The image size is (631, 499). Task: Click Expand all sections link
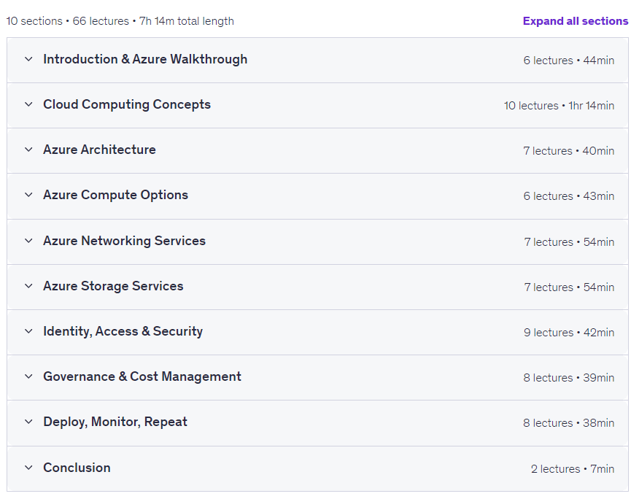point(575,21)
